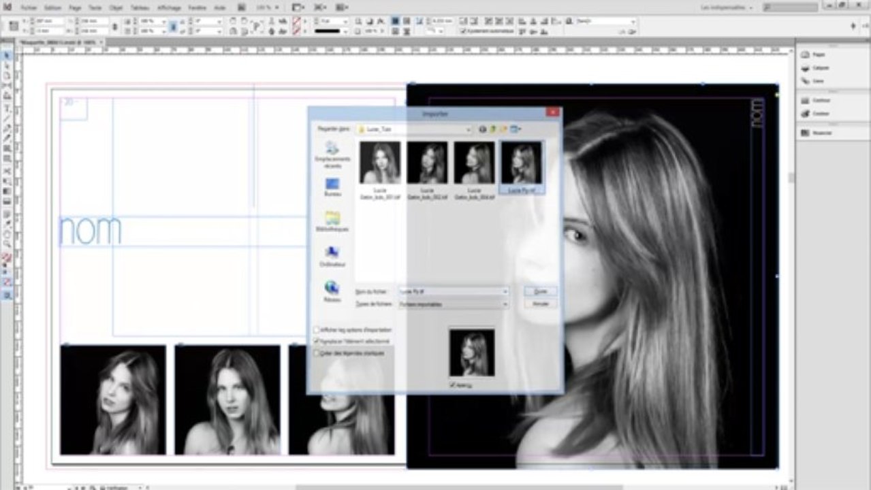
Task: Open the Liens panel
Action: 813,80
